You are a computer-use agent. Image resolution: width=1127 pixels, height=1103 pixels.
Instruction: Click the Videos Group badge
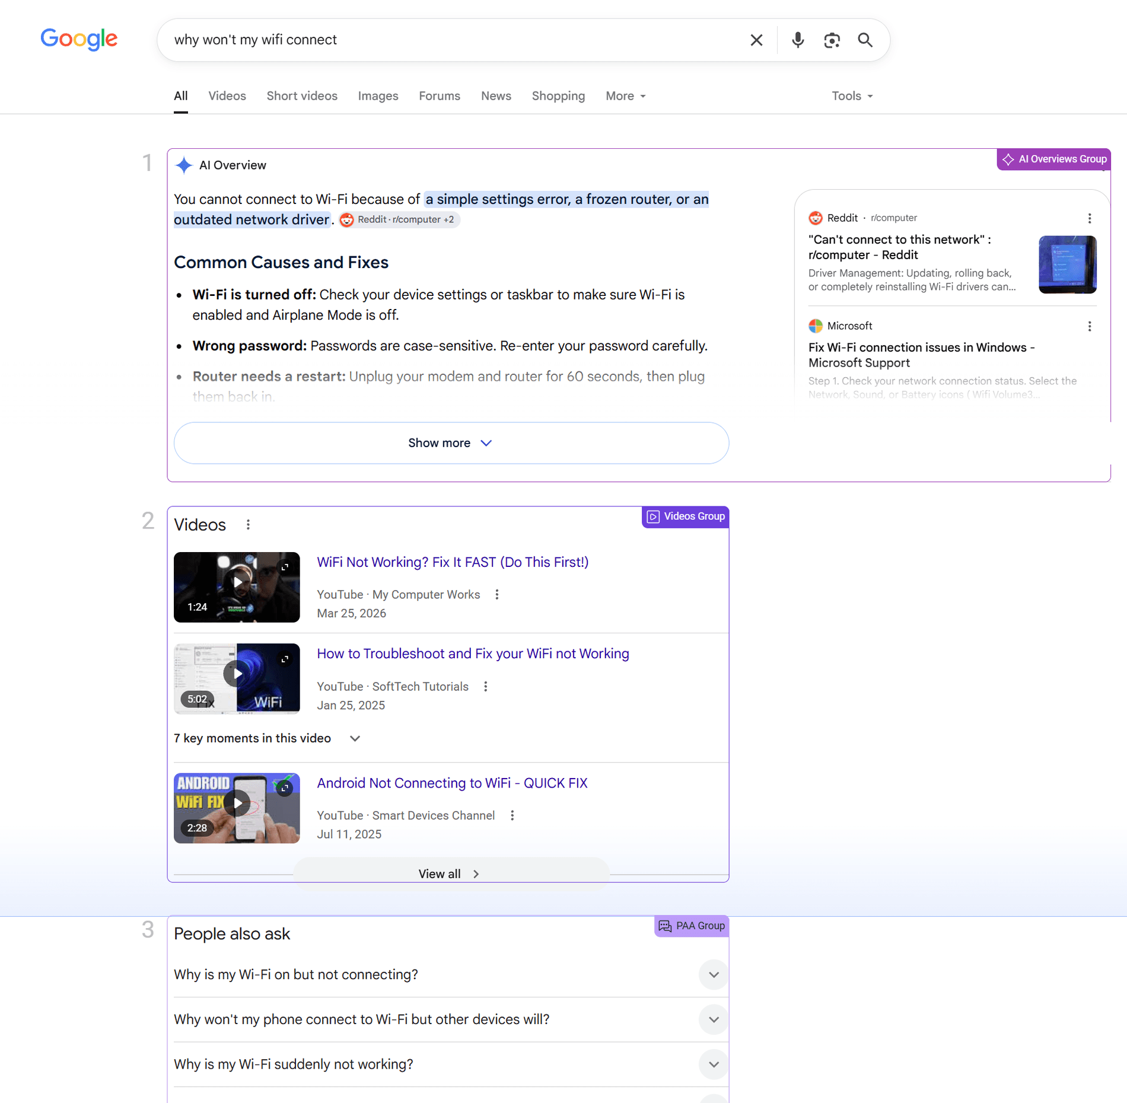pos(686,517)
